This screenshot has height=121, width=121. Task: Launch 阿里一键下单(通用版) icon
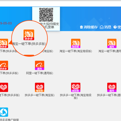point(40,65)
